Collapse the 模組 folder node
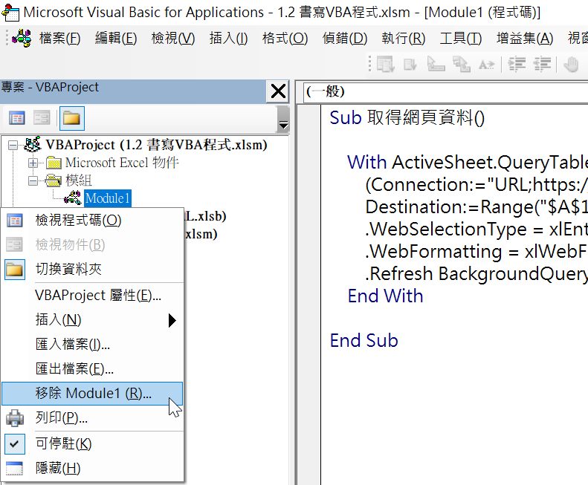The width and height of the screenshot is (588, 485). pos(33,180)
